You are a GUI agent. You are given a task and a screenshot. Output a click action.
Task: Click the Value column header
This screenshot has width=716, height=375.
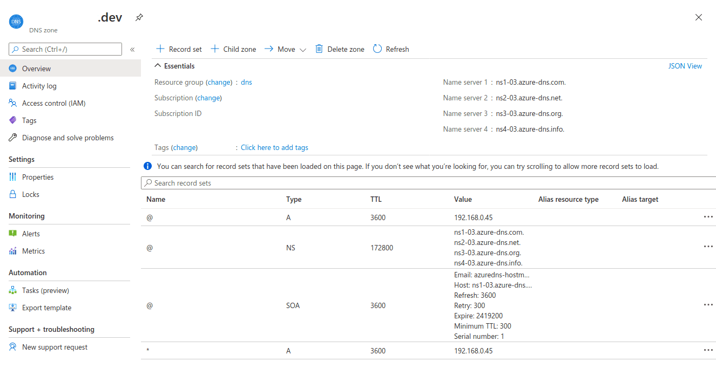463,199
